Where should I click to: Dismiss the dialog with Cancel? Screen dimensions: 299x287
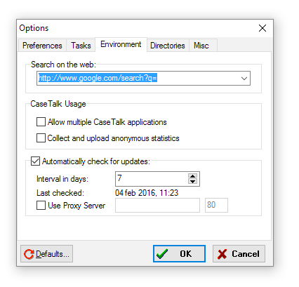239,254
